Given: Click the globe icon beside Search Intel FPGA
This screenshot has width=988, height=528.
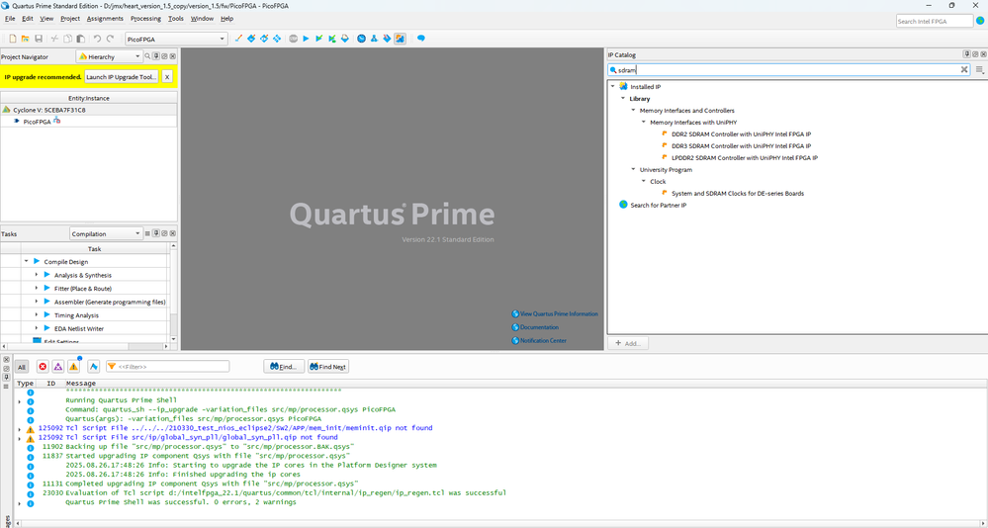Looking at the screenshot, I should click(980, 21).
